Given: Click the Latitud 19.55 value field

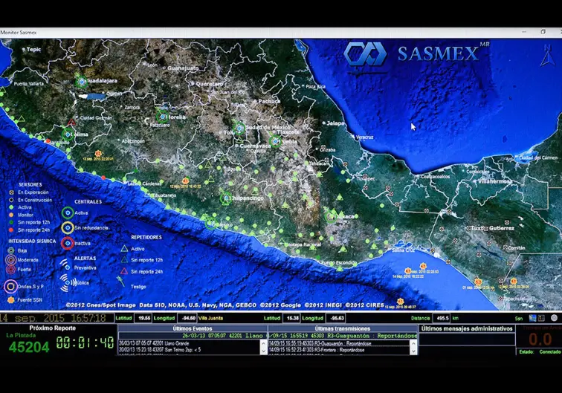Looking at the screenshot, I should [144, 318].
